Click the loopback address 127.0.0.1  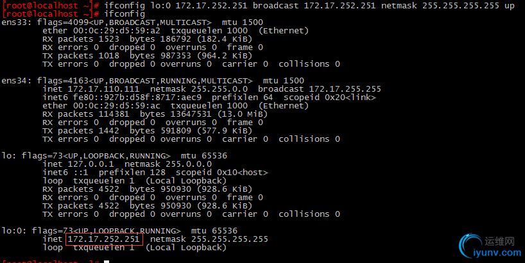pos(90,164)
